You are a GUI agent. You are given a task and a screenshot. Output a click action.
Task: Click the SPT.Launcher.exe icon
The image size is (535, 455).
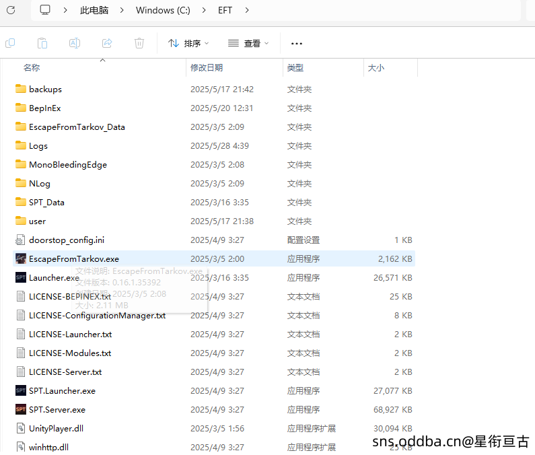point(21,390)
